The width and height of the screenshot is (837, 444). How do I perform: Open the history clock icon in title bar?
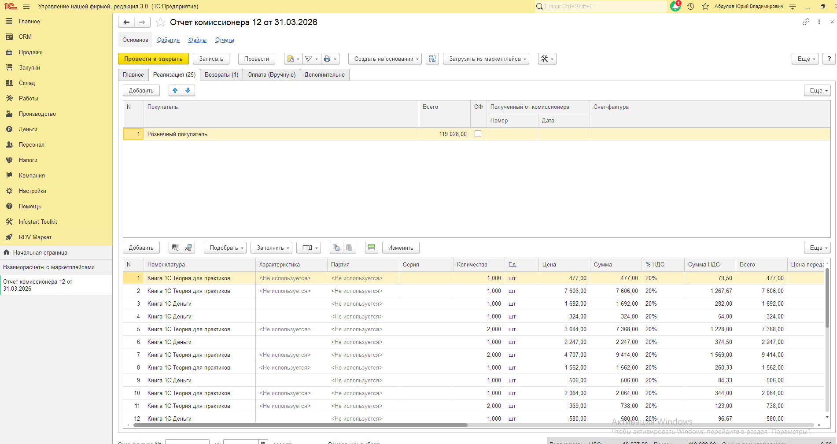coord(690,7)
